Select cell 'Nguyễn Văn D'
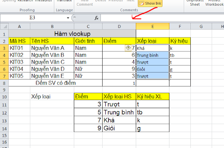This screenshot has width=224, height=148. [x=52, y=69]
